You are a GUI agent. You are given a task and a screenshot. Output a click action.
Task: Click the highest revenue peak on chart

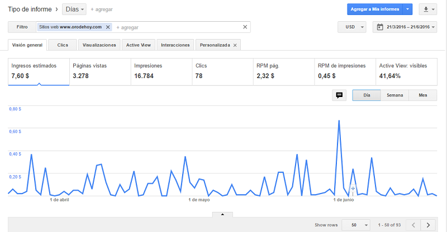click(x=339, y=121)
